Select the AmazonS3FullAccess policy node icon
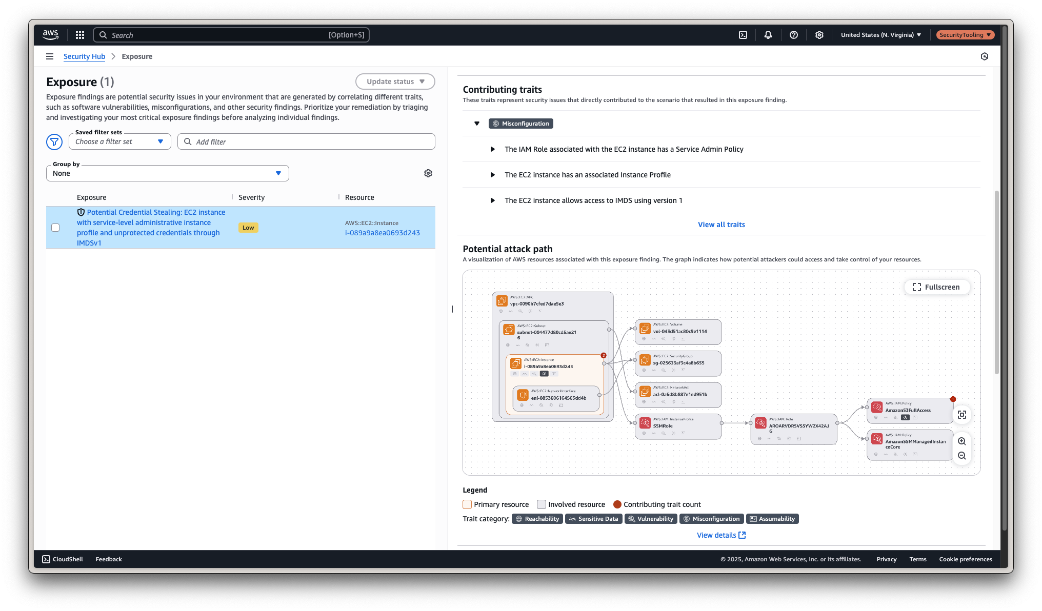The height and width of the screenshot is (611, 1042). coord(877,408)
